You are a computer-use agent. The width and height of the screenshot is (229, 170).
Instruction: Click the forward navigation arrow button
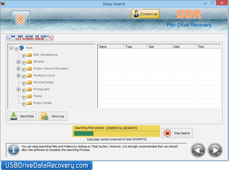tap(215, 150)
